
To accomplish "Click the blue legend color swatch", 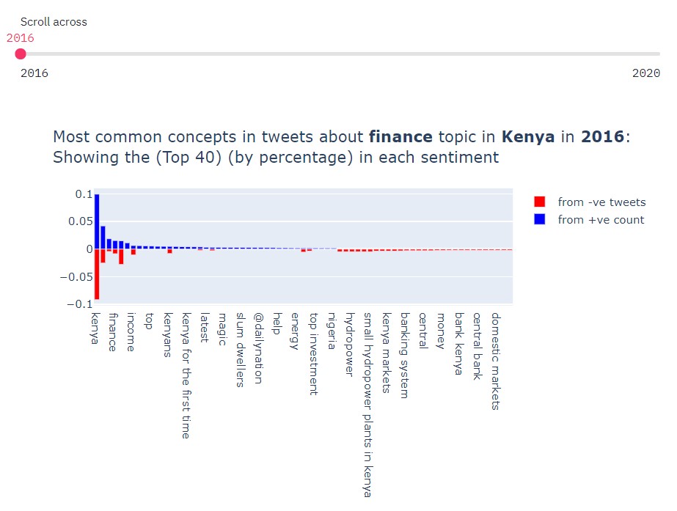I will 540,220.
